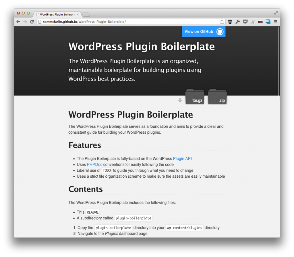Viewport: 294px width, 257px height.
Task: Click the pink ribbon extension icon
Action: tap(253, 22)
